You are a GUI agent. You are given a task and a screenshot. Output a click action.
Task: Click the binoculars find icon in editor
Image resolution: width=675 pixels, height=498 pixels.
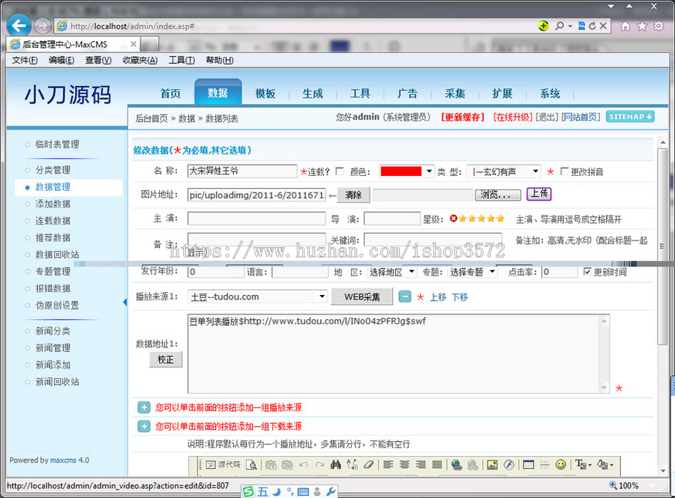click(x=336, y=464)
